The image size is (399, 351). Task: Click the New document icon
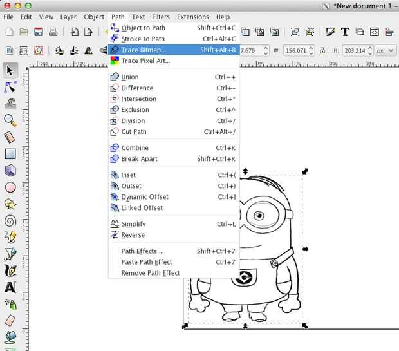[10, 32]
